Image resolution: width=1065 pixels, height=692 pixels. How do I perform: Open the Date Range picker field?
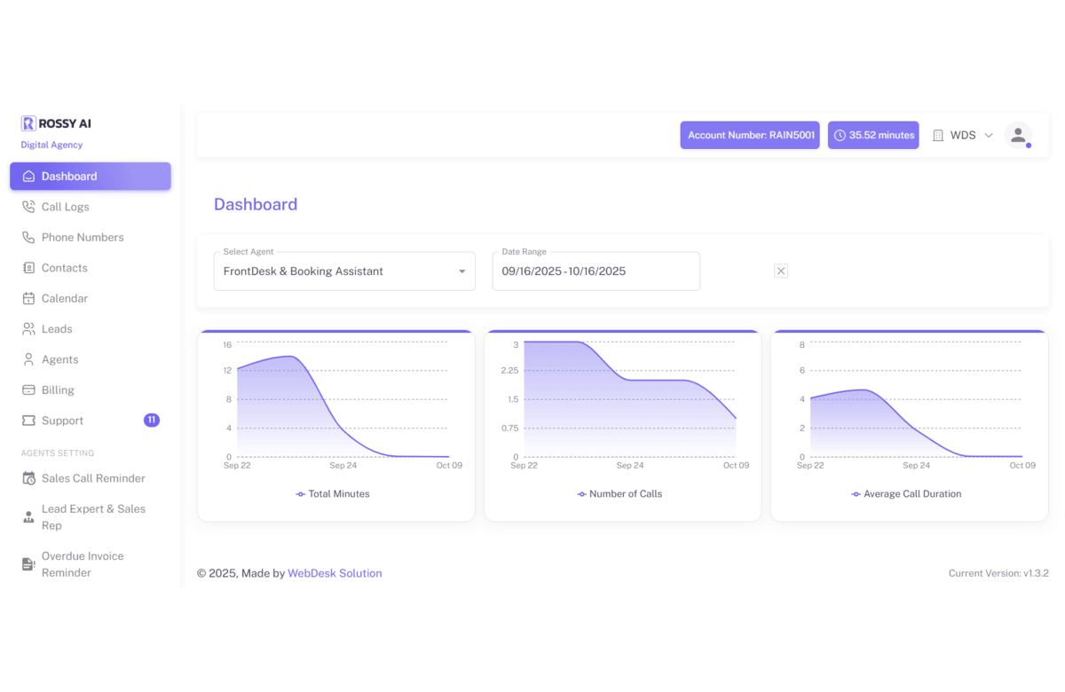[x=596, y=271]
